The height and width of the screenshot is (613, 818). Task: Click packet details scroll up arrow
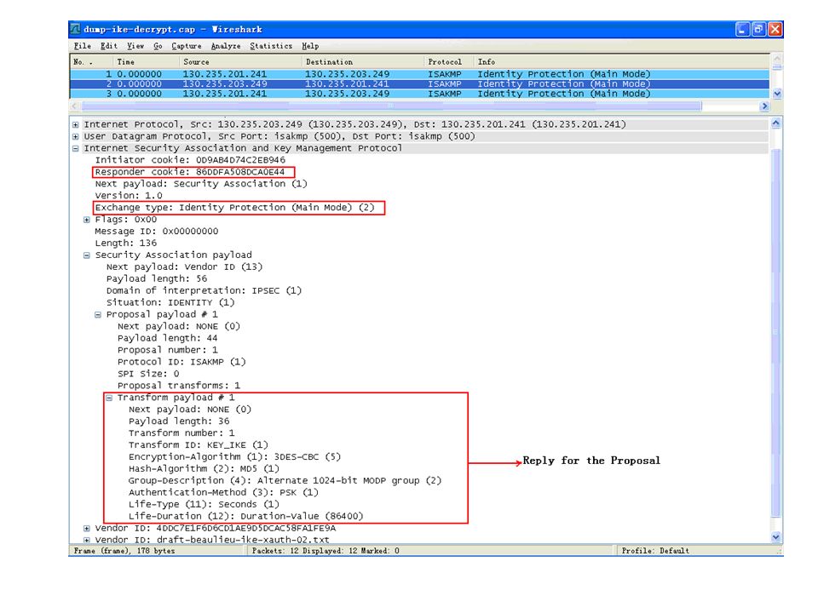(775, 123)
